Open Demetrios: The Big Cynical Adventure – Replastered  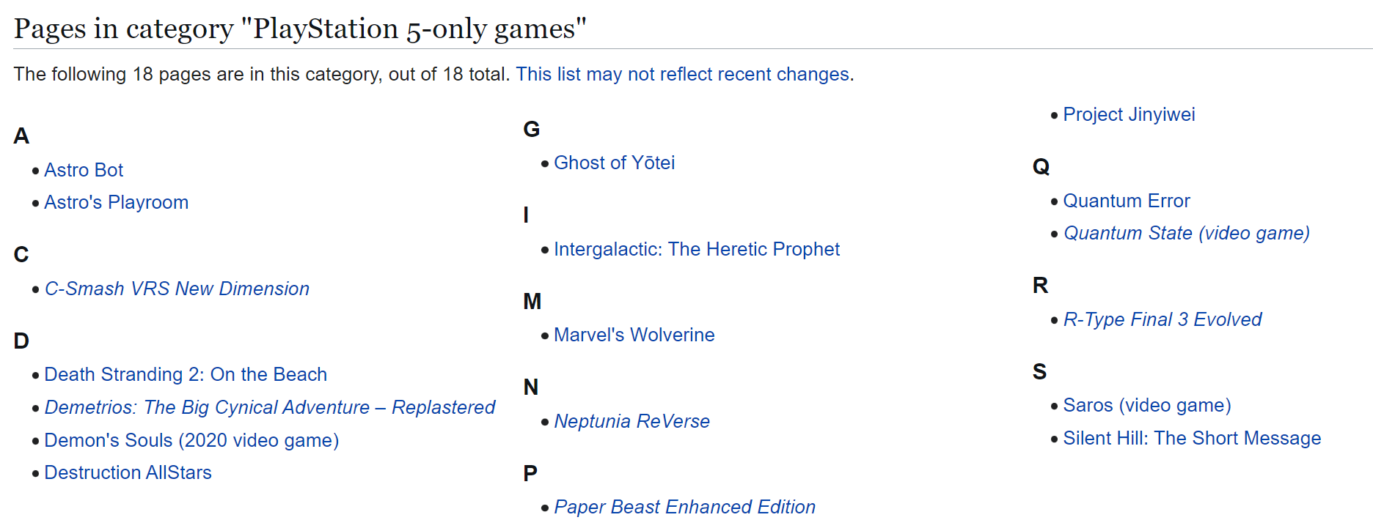coord(269,407)
